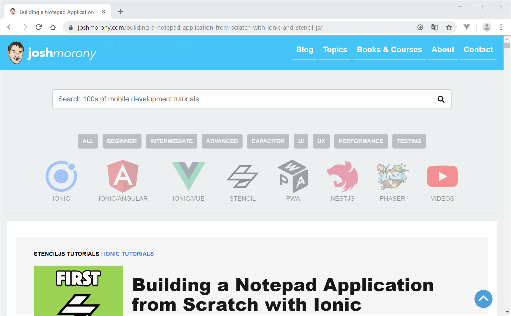Select the Phaser category icon

tap(392, 176)
